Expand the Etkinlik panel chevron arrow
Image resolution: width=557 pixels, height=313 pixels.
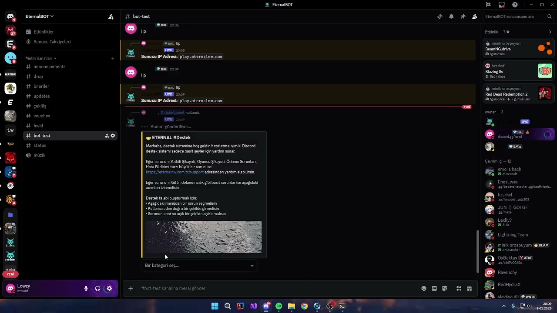coord(550,32)
